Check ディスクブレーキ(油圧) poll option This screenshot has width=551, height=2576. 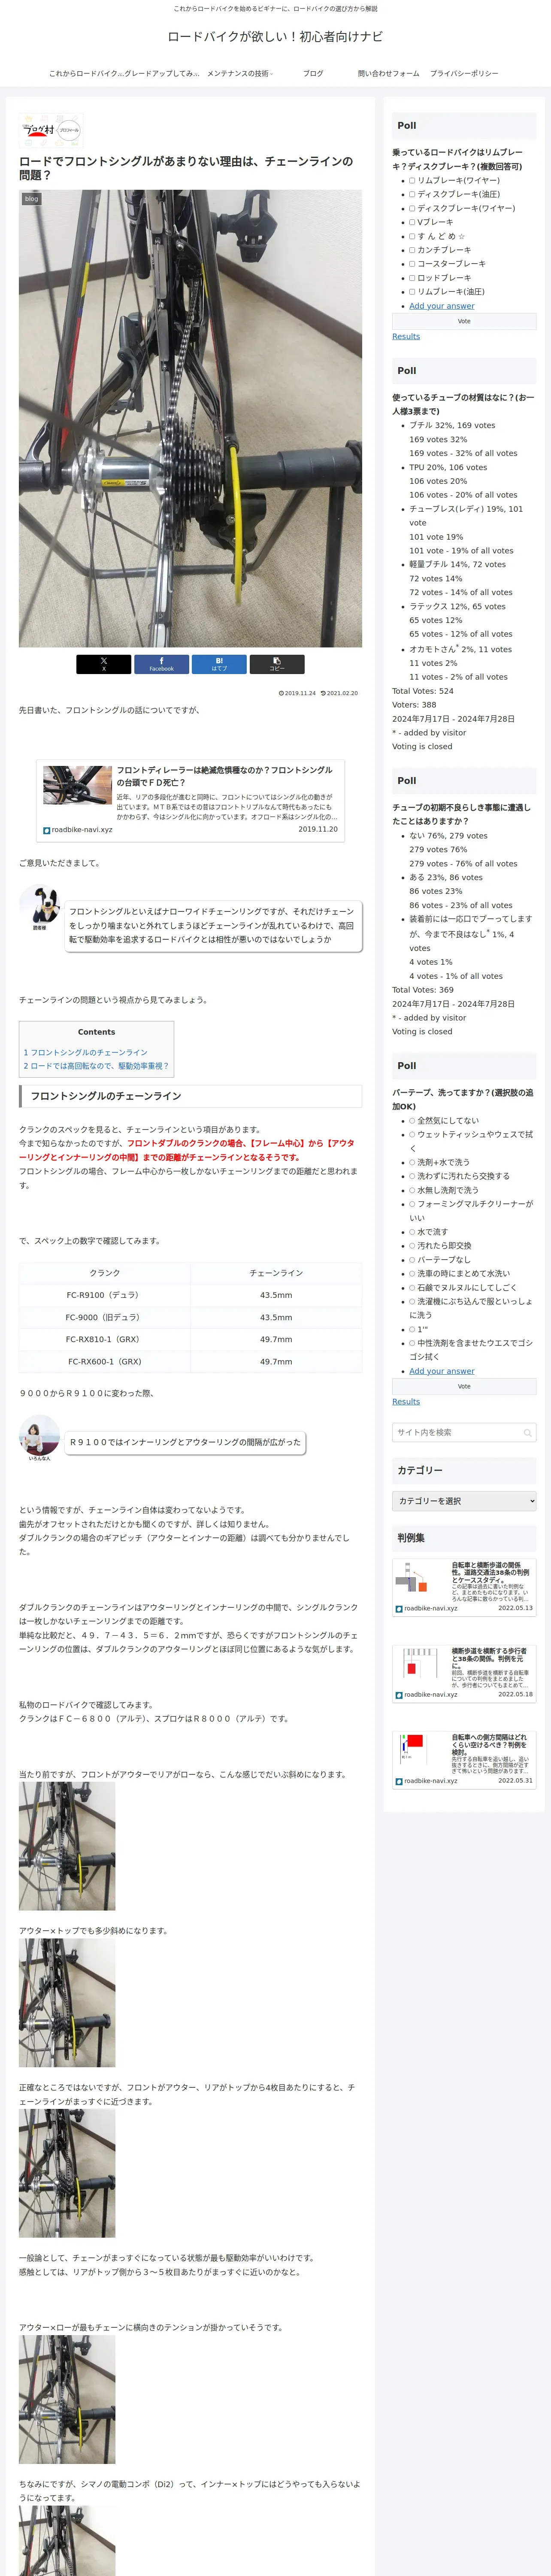(412, 195)
